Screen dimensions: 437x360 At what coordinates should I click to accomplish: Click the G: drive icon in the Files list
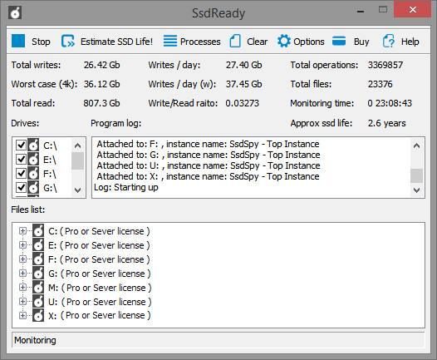click(x=38, y=274)
